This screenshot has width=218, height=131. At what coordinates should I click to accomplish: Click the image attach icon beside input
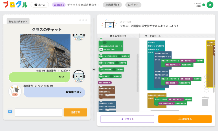(x=10, y=112)
